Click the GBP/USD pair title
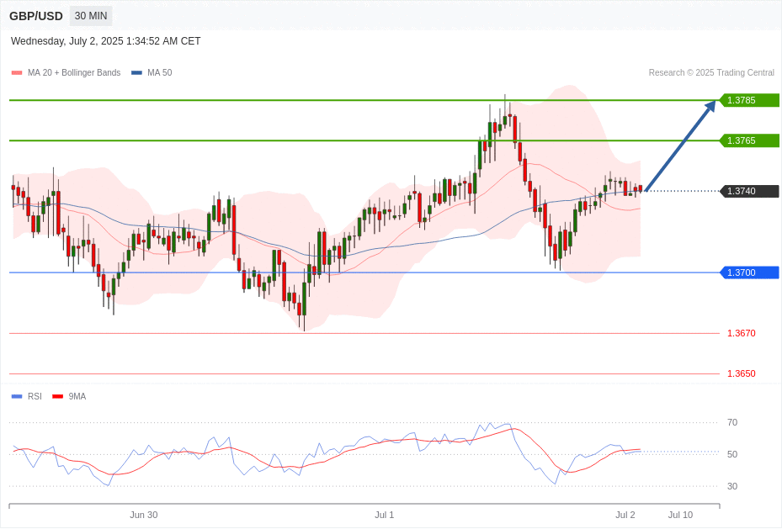This screenshot has height=529, width=782. pyautogui.click(x=36, y=16)
